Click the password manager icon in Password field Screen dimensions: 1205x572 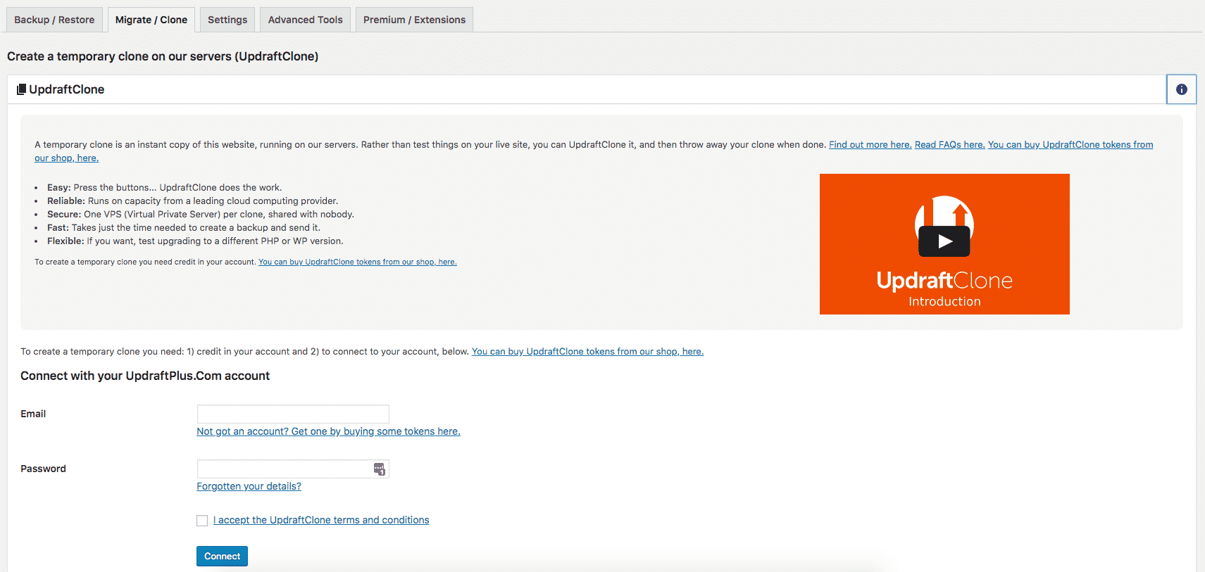pyautogui.click(x=379, y=469)
